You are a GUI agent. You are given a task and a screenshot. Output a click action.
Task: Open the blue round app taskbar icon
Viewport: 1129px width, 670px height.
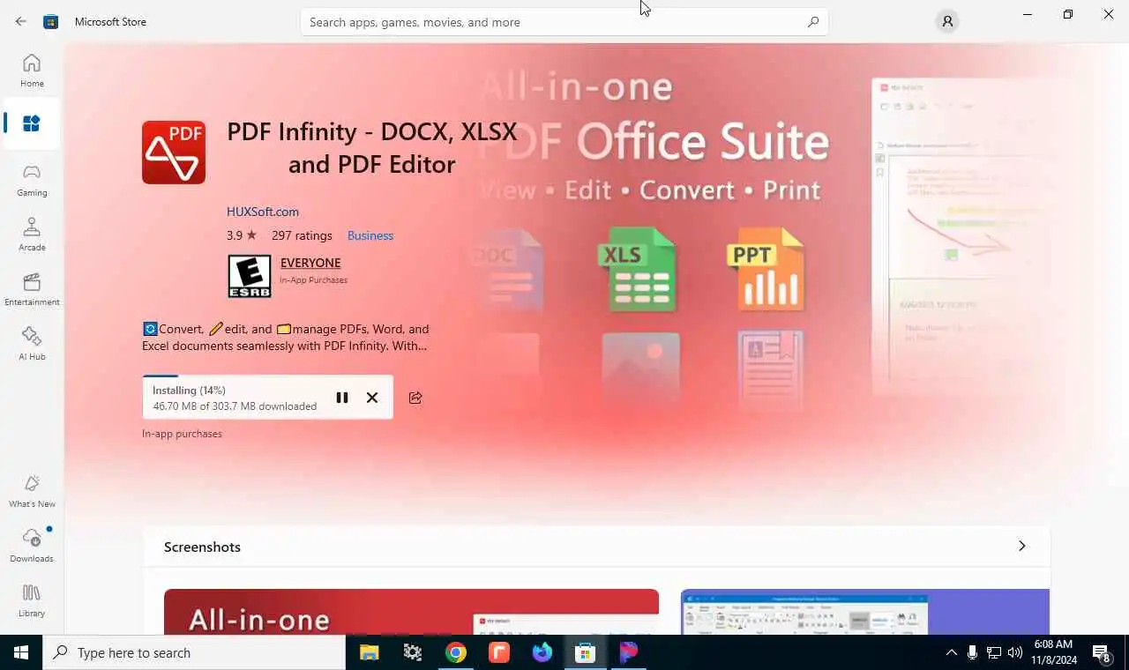[542, 652]
